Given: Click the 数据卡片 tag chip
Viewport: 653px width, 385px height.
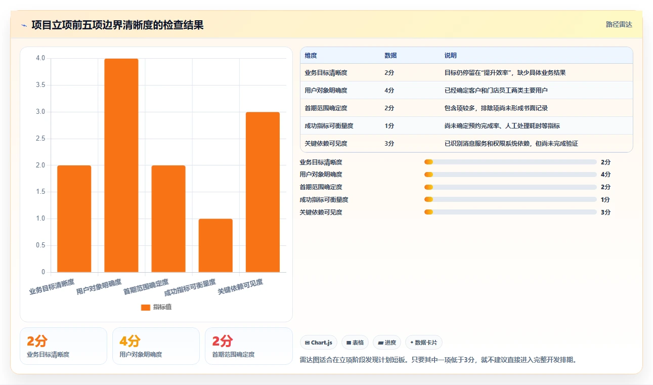Looking at the screenshot, I should coord(424,343).
